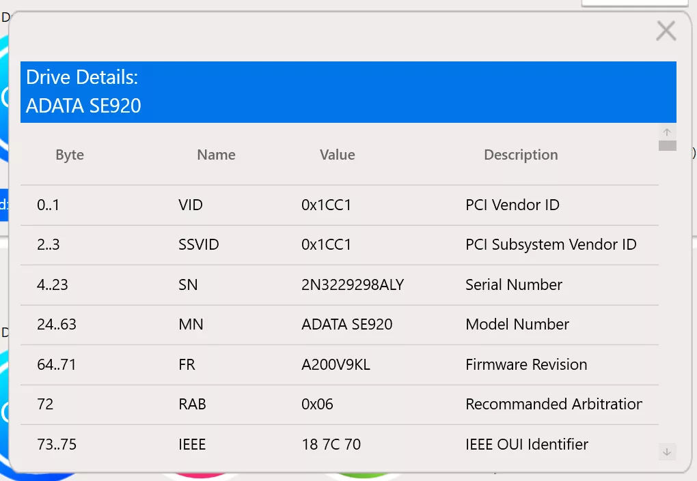Click byte range 64..71
This screenshot has height=481, width=697.
tap(57, 365)
